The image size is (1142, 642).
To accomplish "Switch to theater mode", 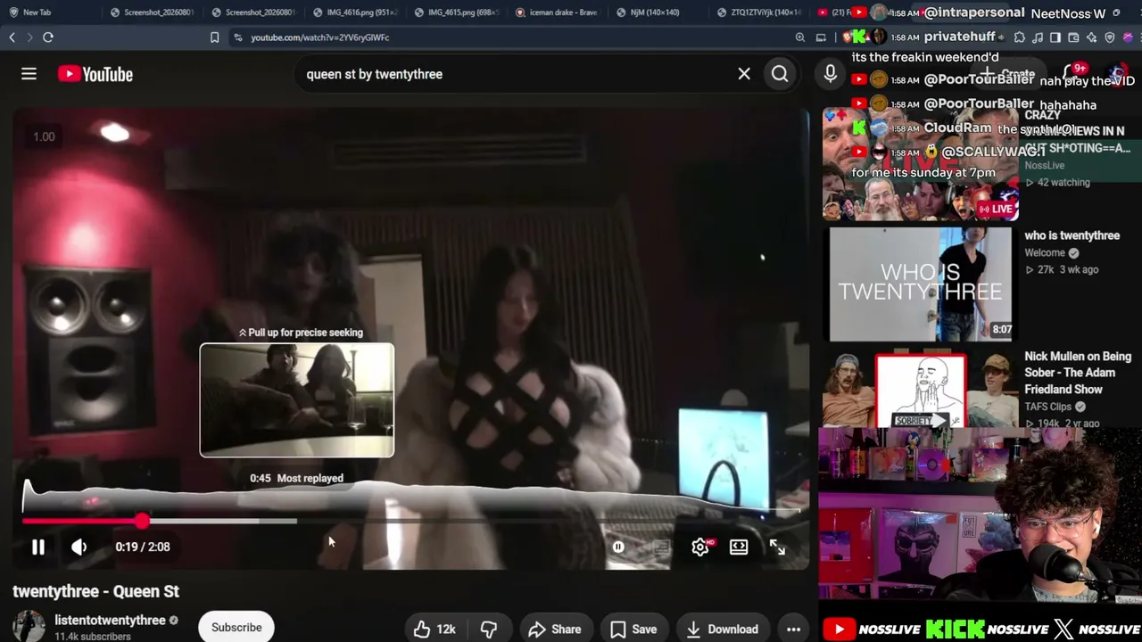I will (x=739, y=547).
